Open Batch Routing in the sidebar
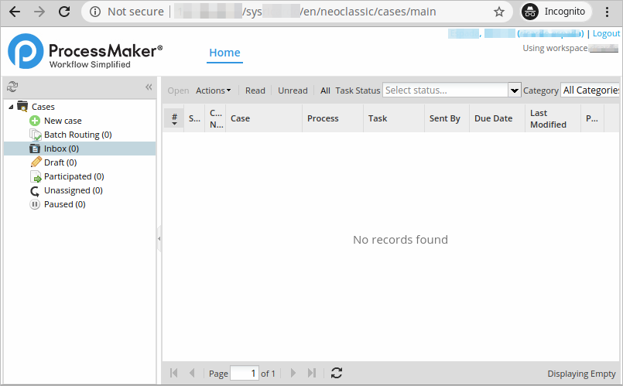The width and height of the screenshot is (623, 386). [x=77, y=135]
